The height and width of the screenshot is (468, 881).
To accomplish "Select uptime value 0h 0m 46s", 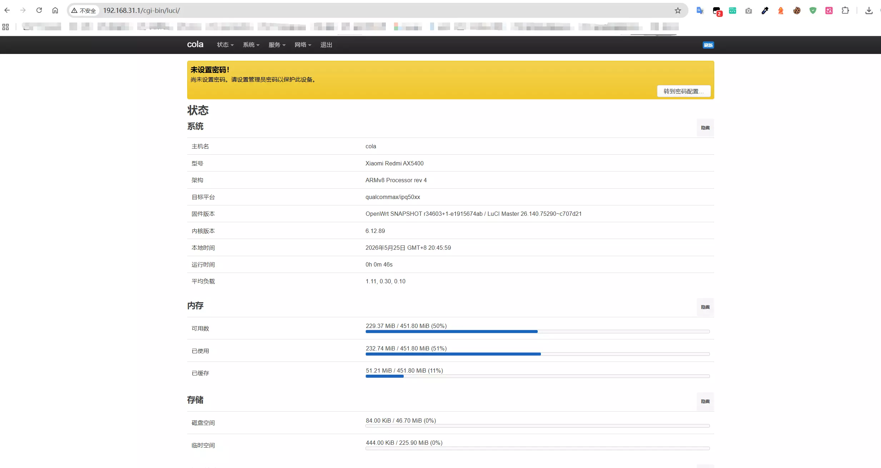I will click(x=379, y=264).
